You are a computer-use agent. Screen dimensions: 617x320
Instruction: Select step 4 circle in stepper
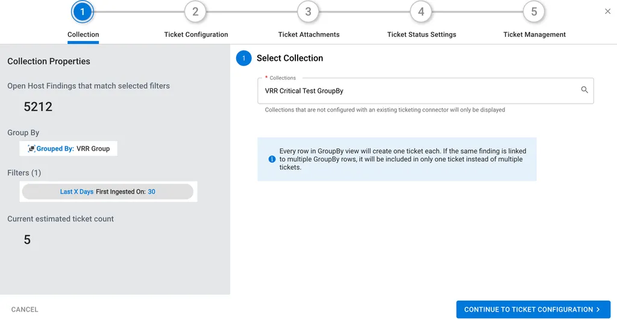[x=421, y=12]
